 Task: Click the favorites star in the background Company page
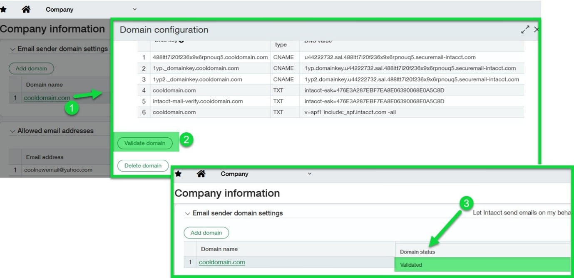[3, 9]
